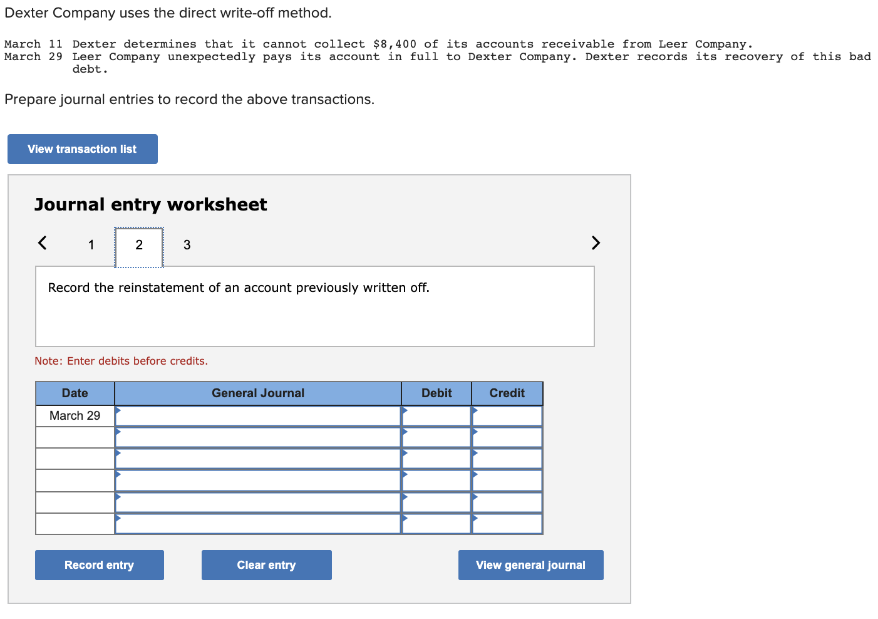Click the Debit field in last row

tap(436, 524)
